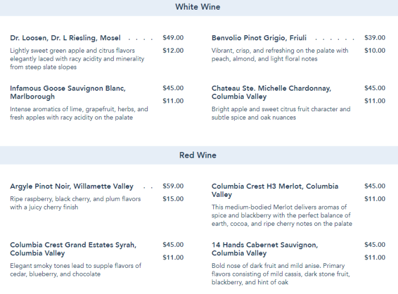Image resolution: width=398 pixels, height=294 pixels.
Task: Select Dr. Loosen, Dr. L Riesling, Mosel
Action: (65, 38)
